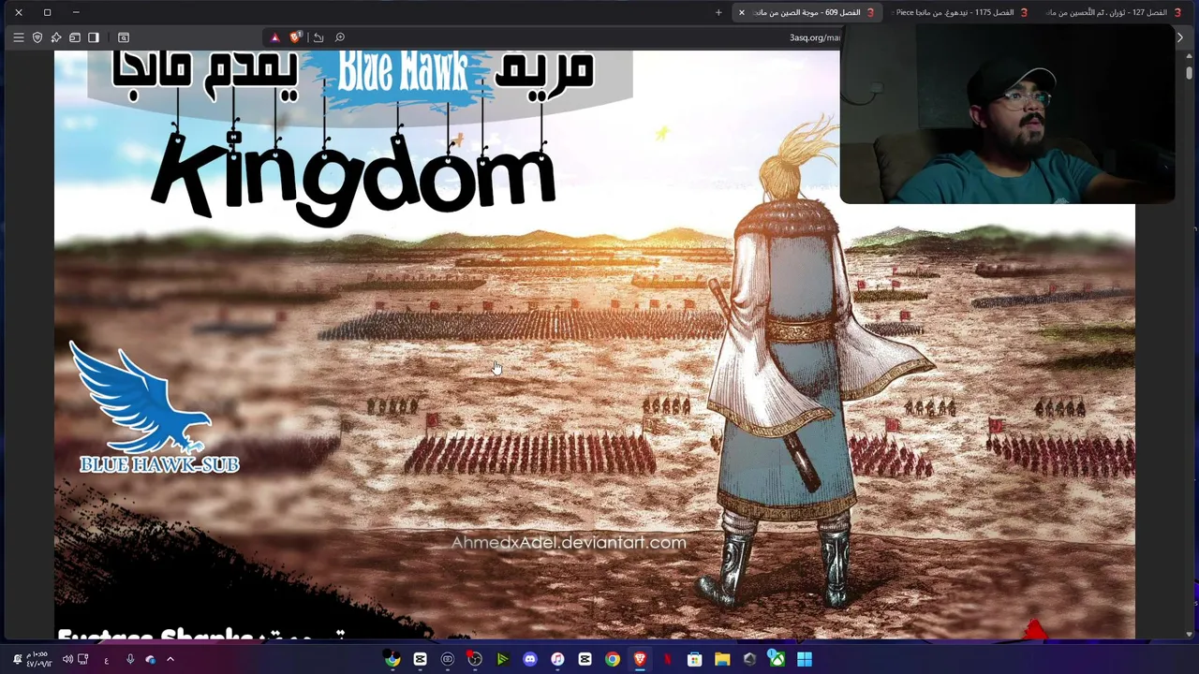Switch the keyboard input language indicator
Image resolution: width=1199 pixels, height=674 pixels.
coord(106,660)
